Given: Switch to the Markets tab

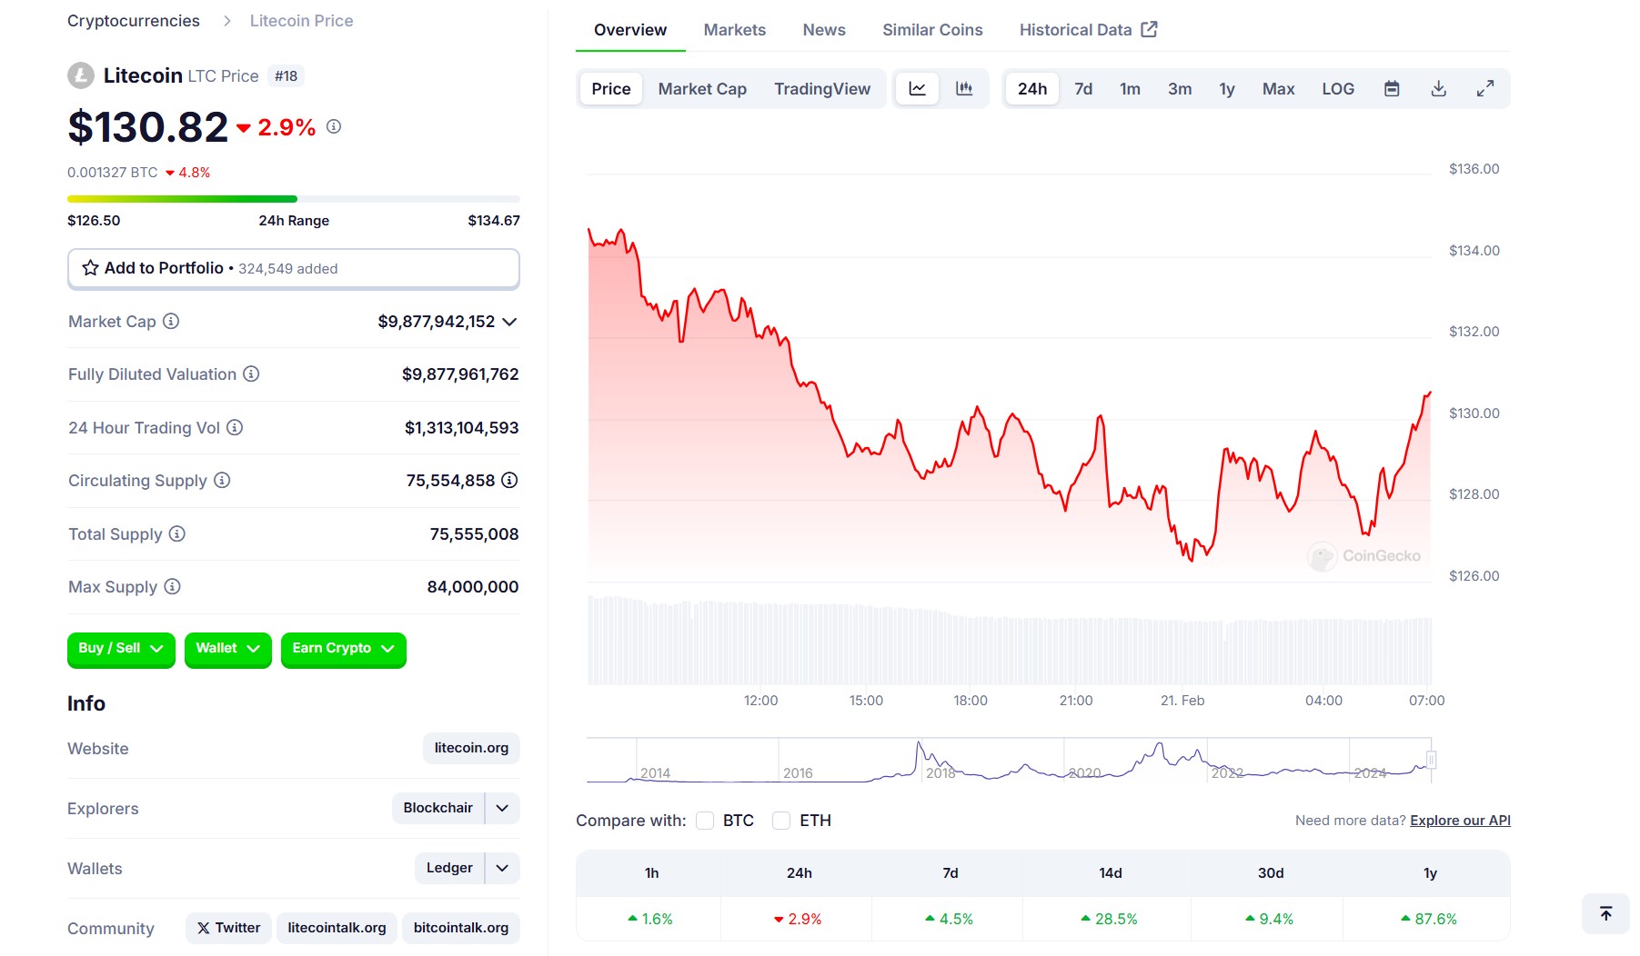Looking at the screenshot, I should [x=735, y=30].
